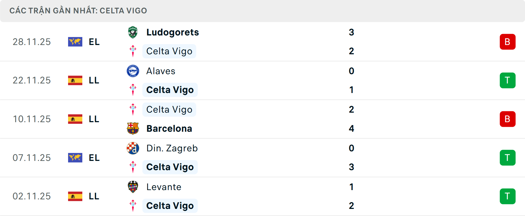Click the header CÁC TRẬN GẦN NHẤT: CELTA VIGO
The height and width of the screenshot is (216, 525).
pos(79,11)
